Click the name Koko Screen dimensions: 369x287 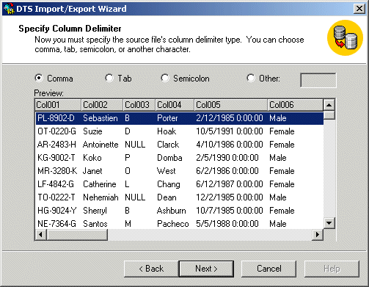click(x=92, y=158)
